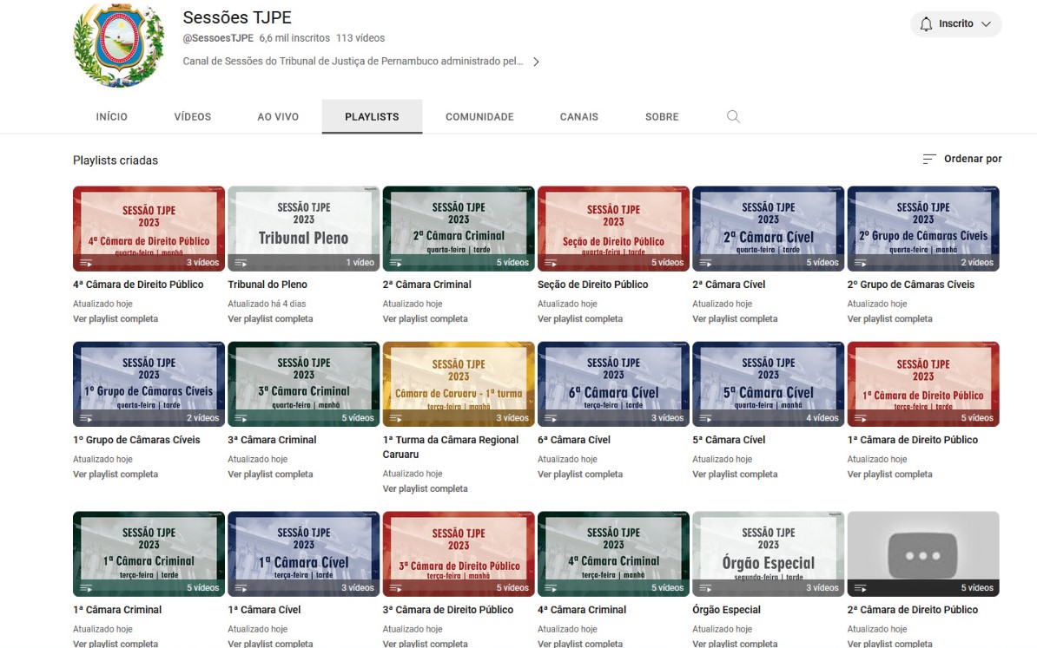Image resolution: width=1037 pixels, height=648 pixels.
Task: Click the Órgão Especial title link
Action: click(726, 610)
